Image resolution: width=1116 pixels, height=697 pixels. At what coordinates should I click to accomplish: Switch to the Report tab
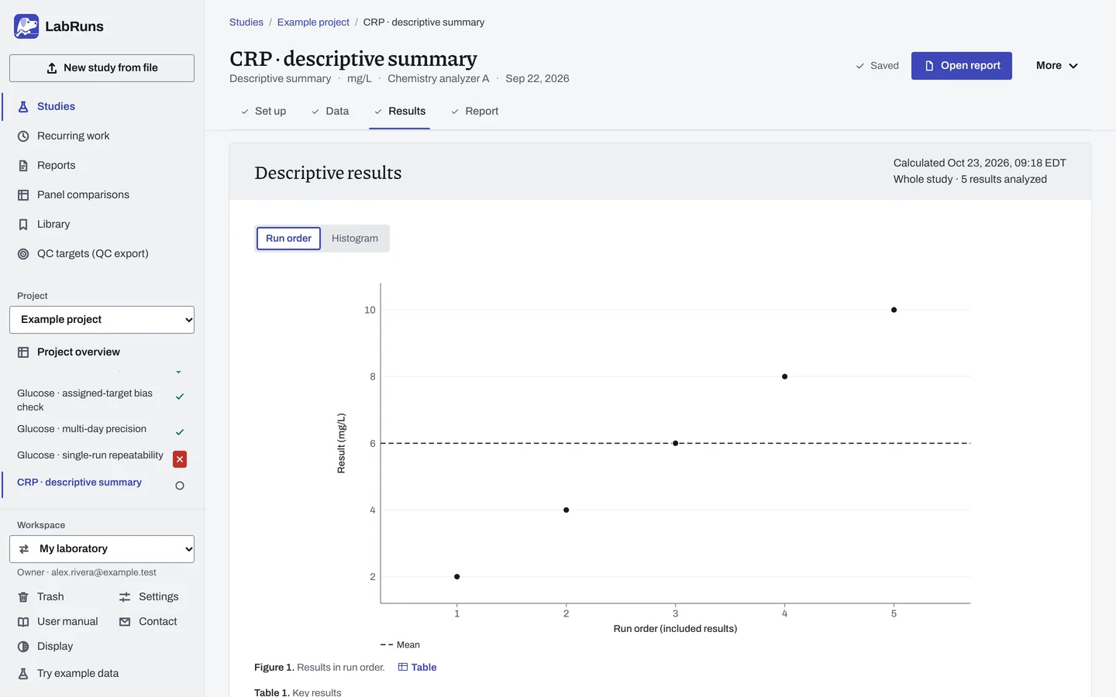point(475,111)
